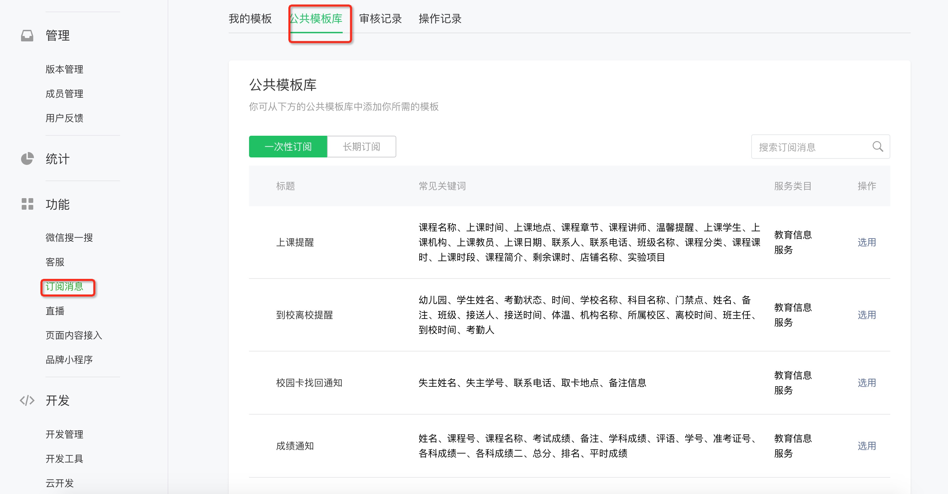Open 订阅消息 in the sidebar
948x494 pixels.
(x=64, y=286)
